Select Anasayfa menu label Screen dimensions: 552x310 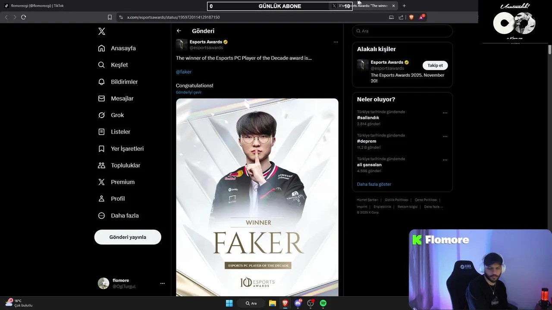tap(123, 48)
